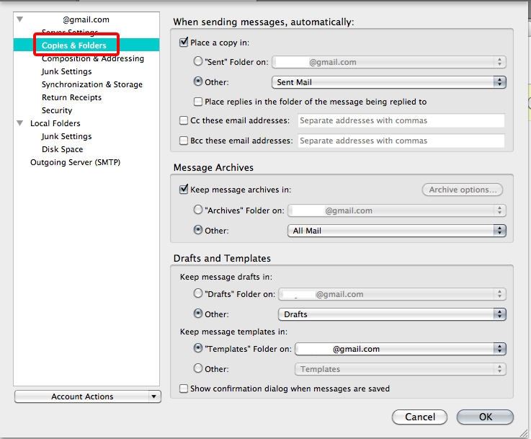Screen dimensions: 531x439
Task: Enable Place replies in replied-to folder
Action: coord(198,102)
